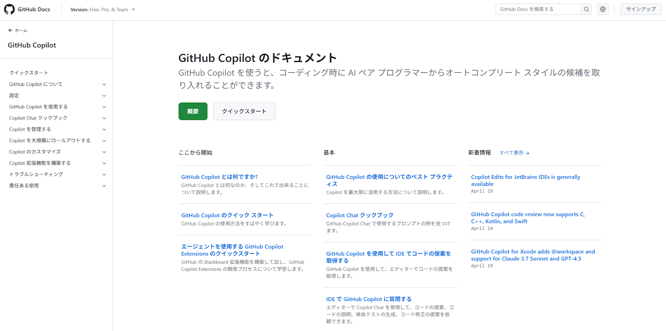Click the April 29 date text
This screenshot has width=666, height=331.
[x=482, y=191]
